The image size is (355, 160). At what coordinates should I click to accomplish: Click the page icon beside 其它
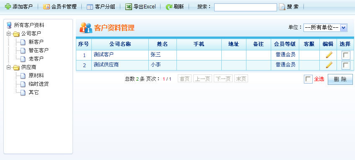click(x=23, y=92)
